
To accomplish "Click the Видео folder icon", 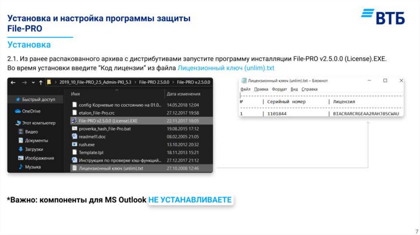I will click(x=21, y=131).
